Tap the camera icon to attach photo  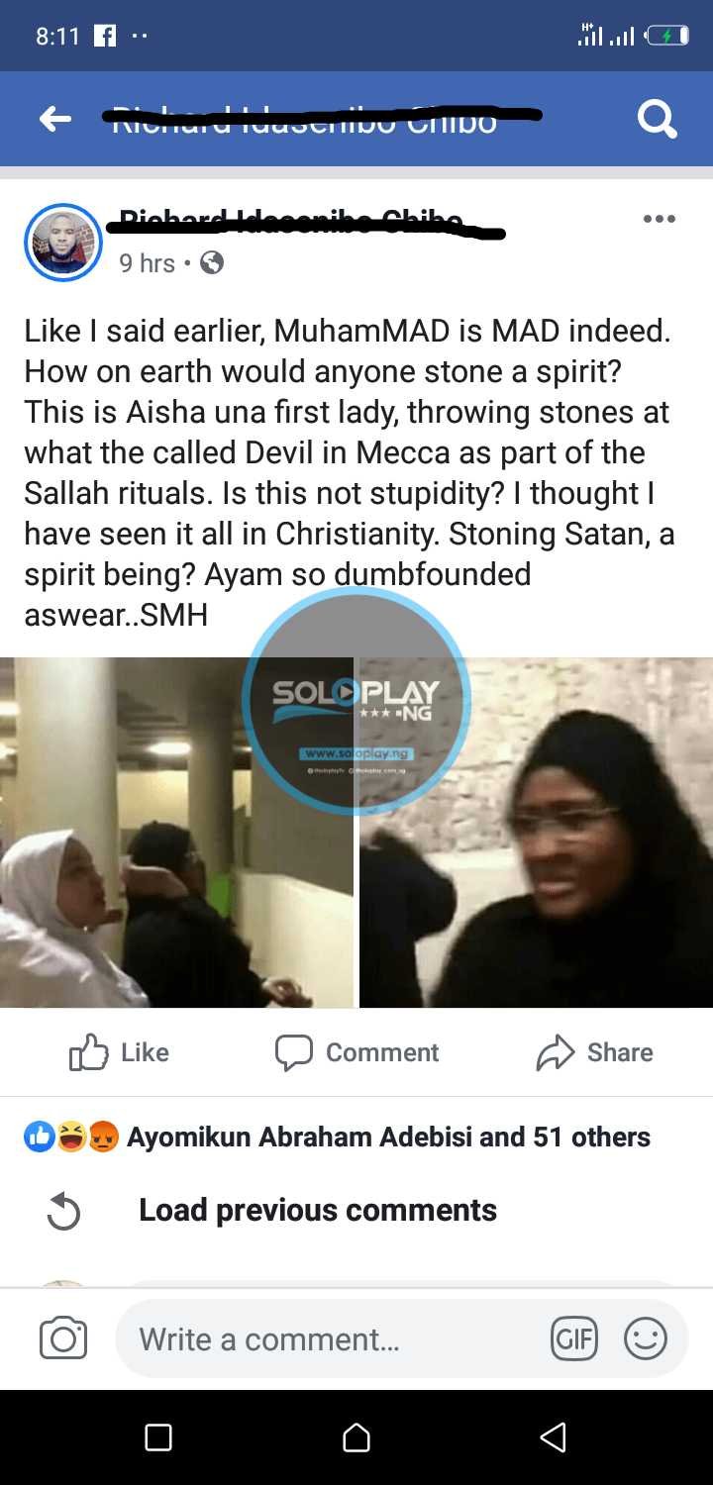(x=63, y=1339)
